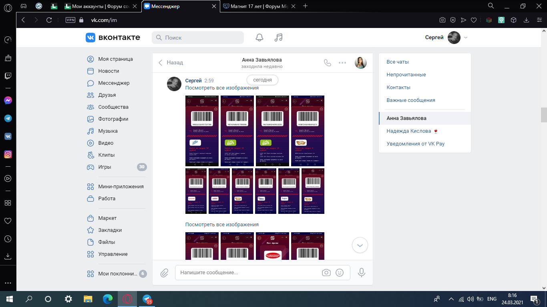Click the ВКонтакте logo
This screenshot has width=547, height=307.
point(113,38)
